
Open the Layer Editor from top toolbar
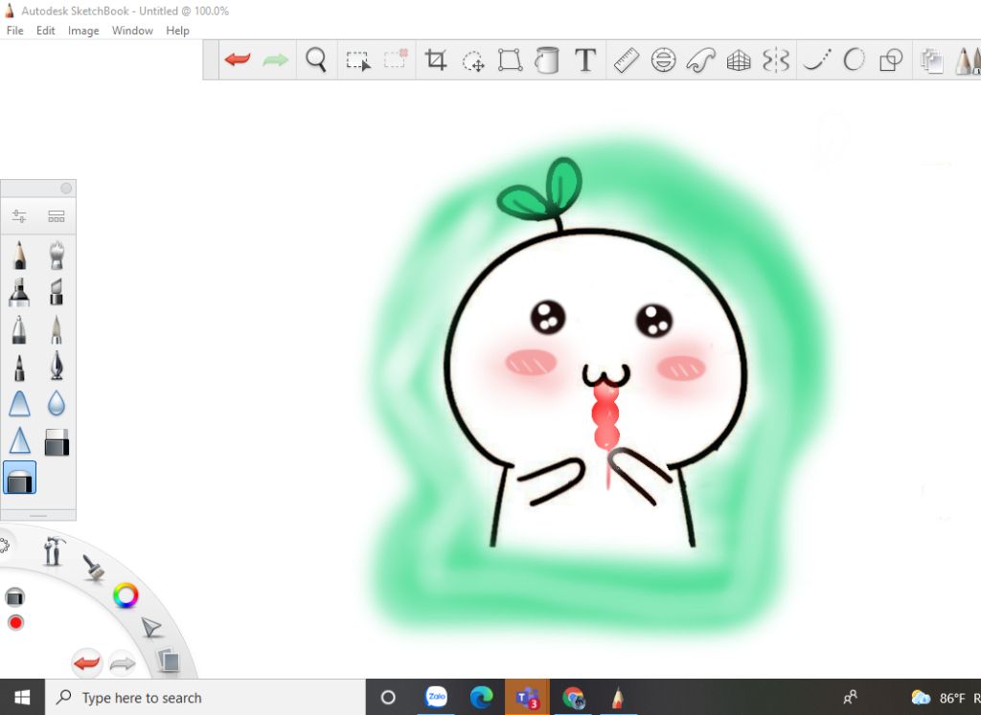pyautogui.click(x=931, y=60)
